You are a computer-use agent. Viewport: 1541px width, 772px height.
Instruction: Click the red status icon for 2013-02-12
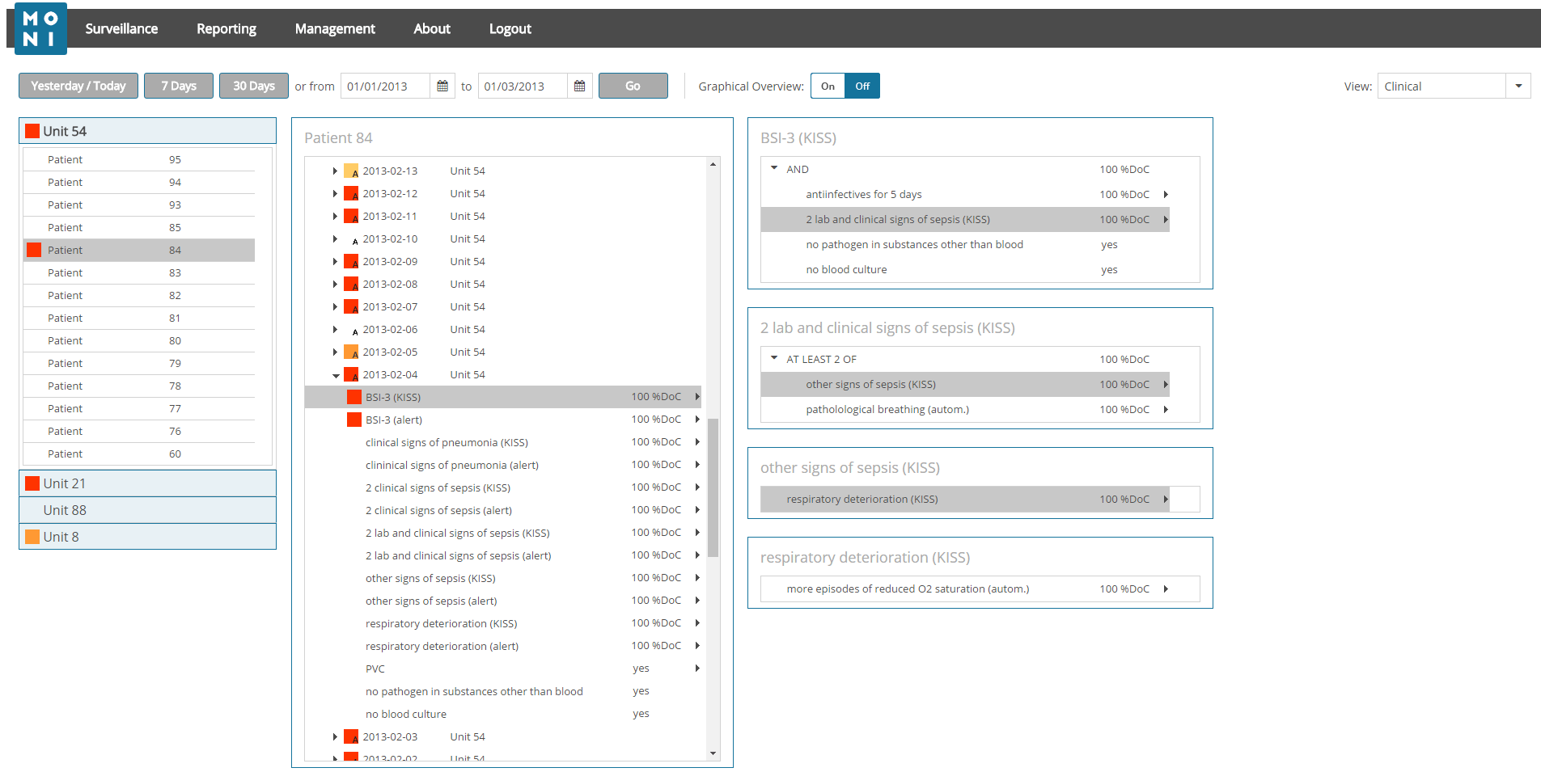pyautogui.click(x=351, y=193)
